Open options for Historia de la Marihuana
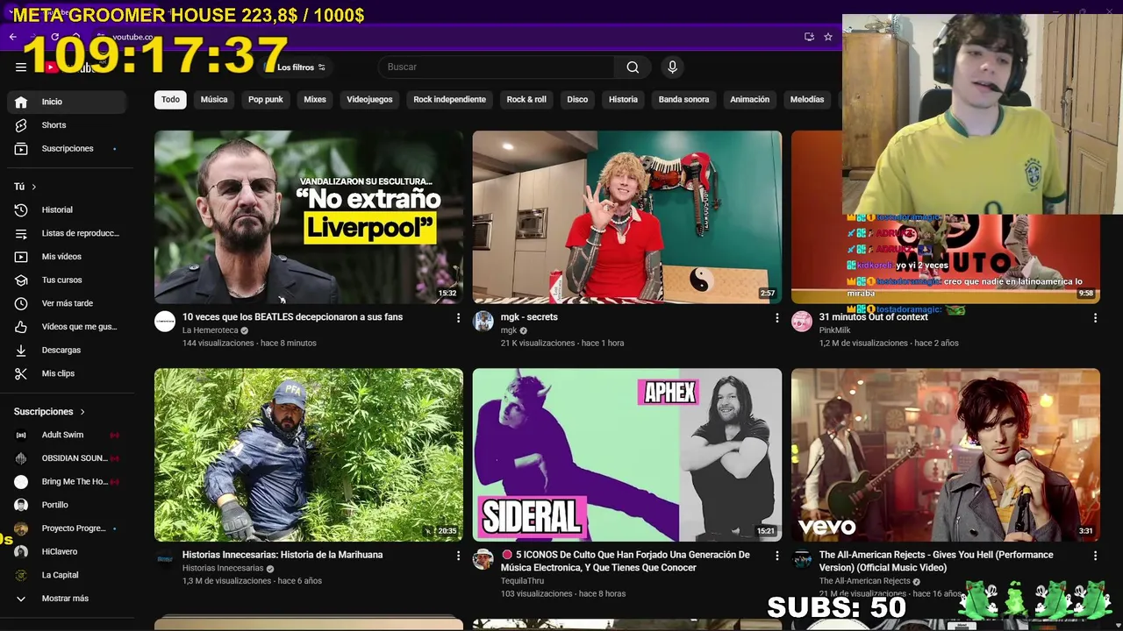 tap(458, 556)
